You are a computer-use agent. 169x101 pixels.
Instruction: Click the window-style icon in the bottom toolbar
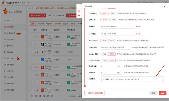(x=44, y=96)
